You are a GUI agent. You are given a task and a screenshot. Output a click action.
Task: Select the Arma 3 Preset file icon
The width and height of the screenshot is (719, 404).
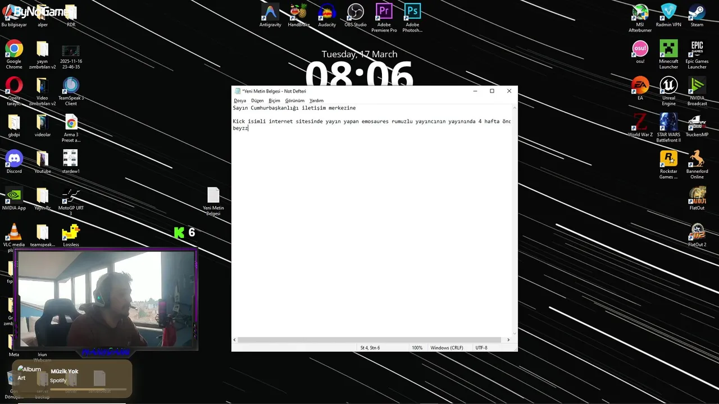(x=71, y=127)
